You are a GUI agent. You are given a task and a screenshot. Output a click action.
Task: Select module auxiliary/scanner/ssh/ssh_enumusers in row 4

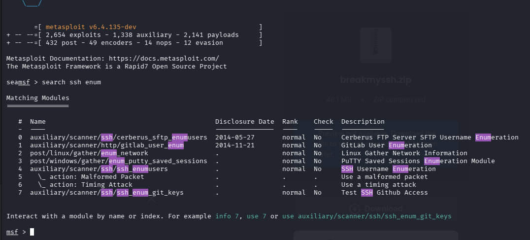(99, 169)
